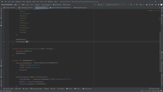Open Search Everywhere magnifier icon
163x92 pixels.
coord(156,5)
